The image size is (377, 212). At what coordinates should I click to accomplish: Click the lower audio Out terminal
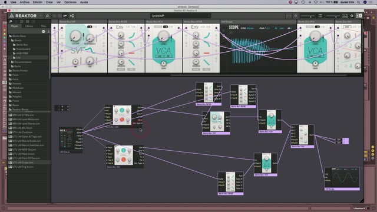coord(342,143)
